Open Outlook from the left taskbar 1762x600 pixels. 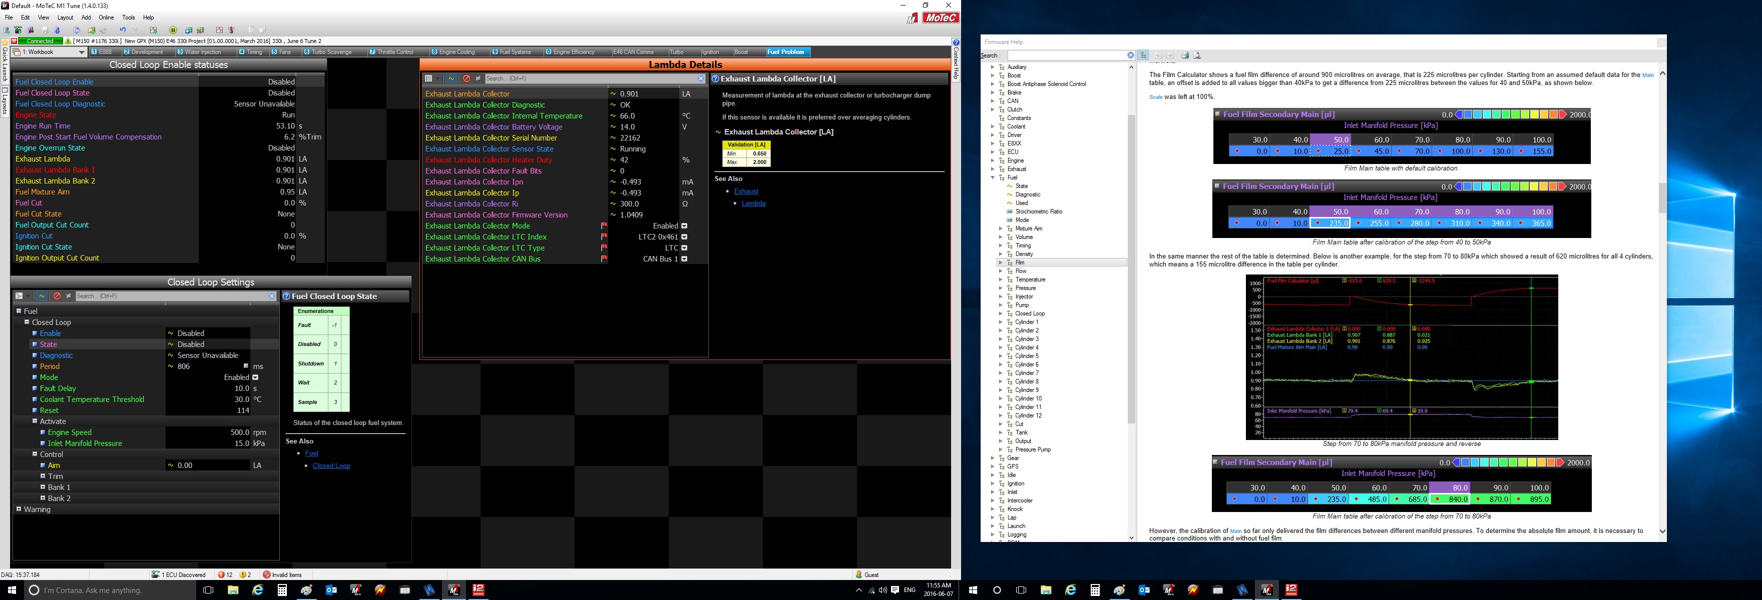pyautogui.click(x=331, y=589)
